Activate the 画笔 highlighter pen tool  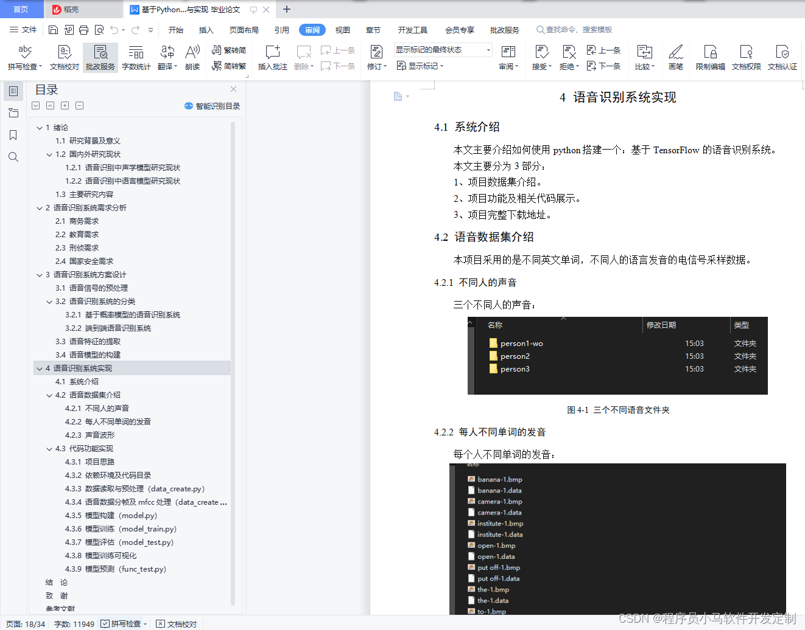click(x=676, y=58)
